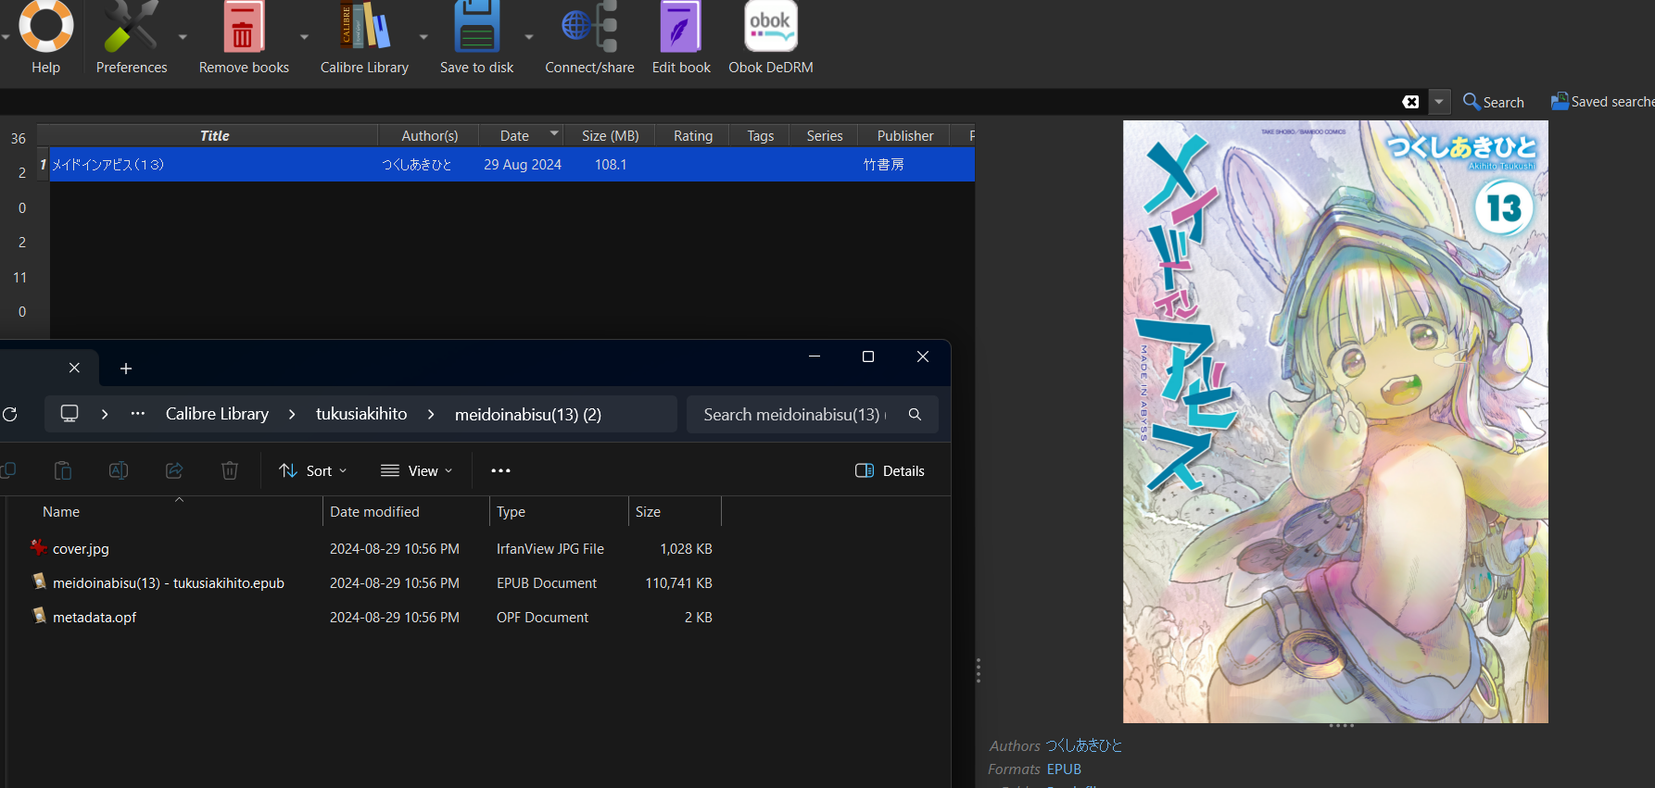Click the Explorer Delete trash icon
The width and height of the screenshot is (1655, 788).
(x=230, y=470)
